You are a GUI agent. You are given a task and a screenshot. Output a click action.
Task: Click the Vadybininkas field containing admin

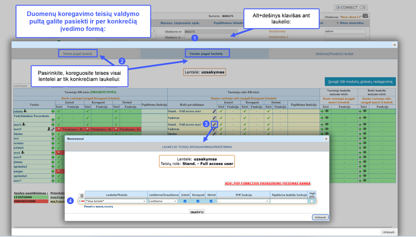click(345, 31)
